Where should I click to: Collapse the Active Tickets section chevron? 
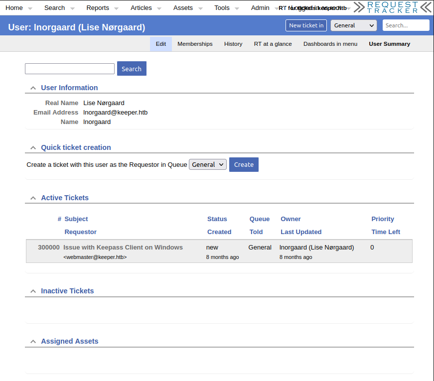33,198
